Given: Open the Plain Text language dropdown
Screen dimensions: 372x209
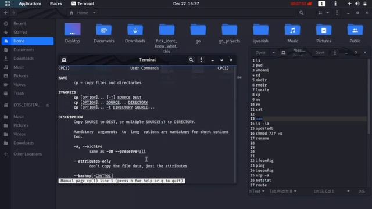Looking at the screenshot, I should point(257,191).
